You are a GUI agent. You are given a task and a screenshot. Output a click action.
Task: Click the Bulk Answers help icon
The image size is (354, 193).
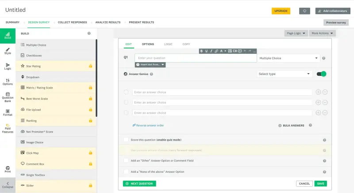[x=311, y=125]
